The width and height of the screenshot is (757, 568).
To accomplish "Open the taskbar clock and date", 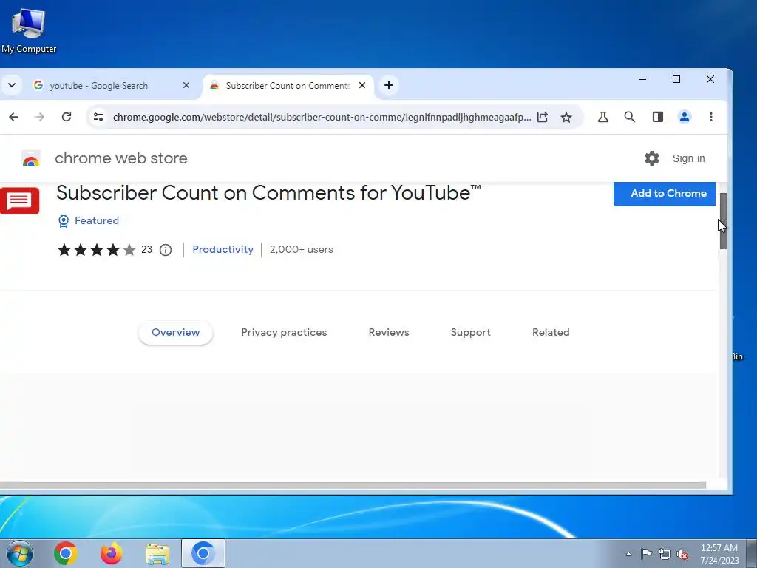I will tap(719, 554).
